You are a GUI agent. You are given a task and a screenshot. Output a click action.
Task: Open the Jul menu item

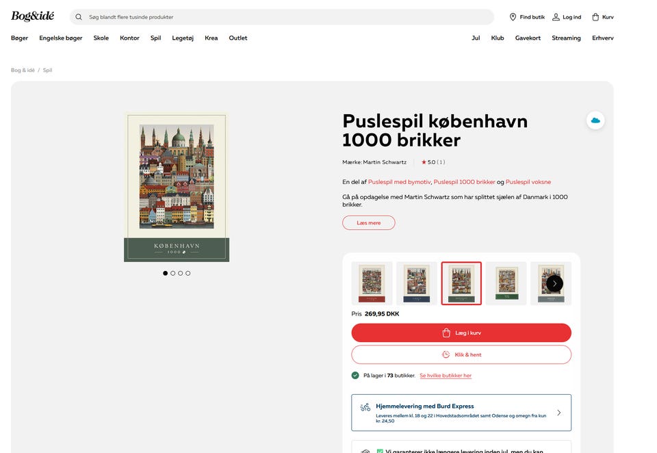coord(476,38)
